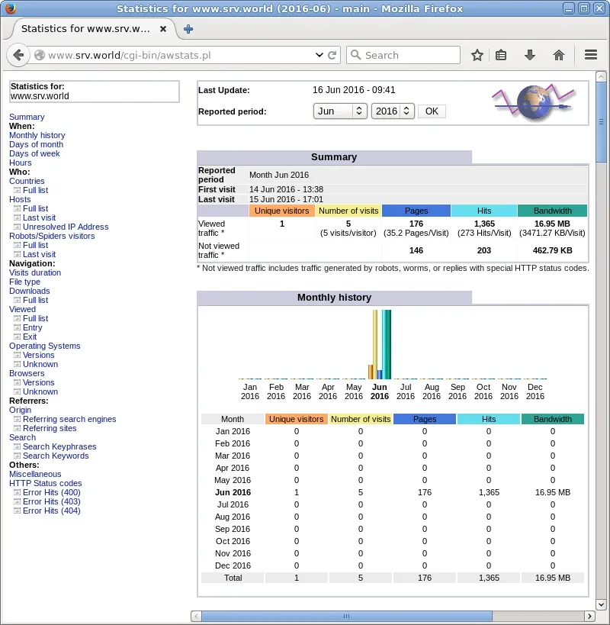
Task: Open Error Hits (400) link
Action: coord(51,493)
